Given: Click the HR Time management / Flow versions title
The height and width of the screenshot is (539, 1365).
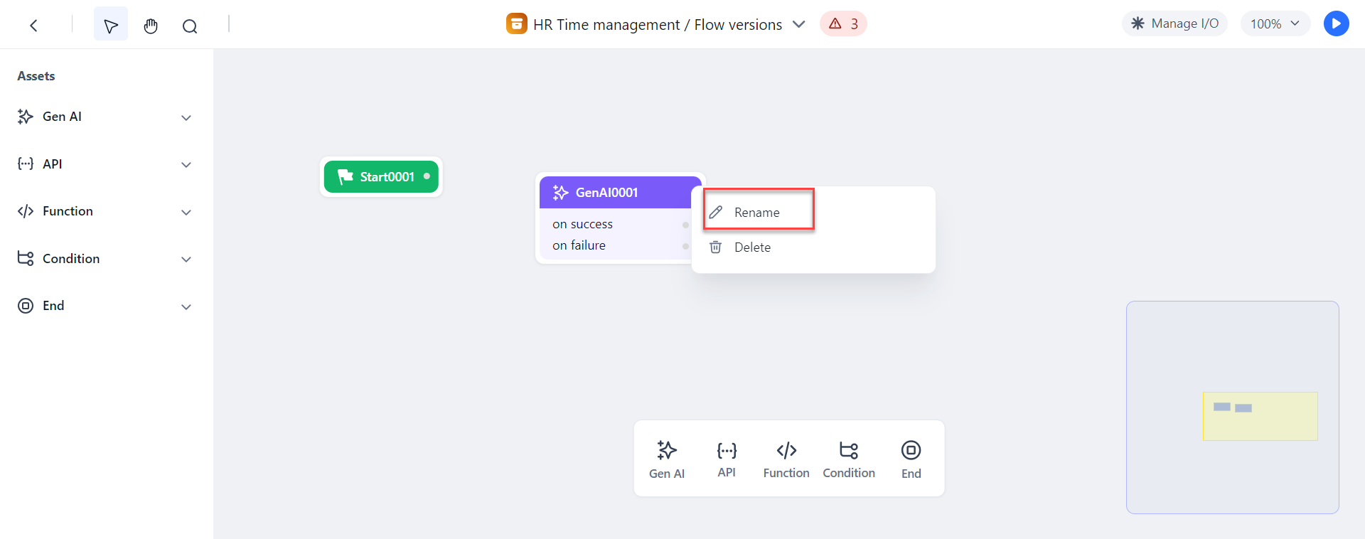Looking at the screenshot, I should [x=658, y=24].
